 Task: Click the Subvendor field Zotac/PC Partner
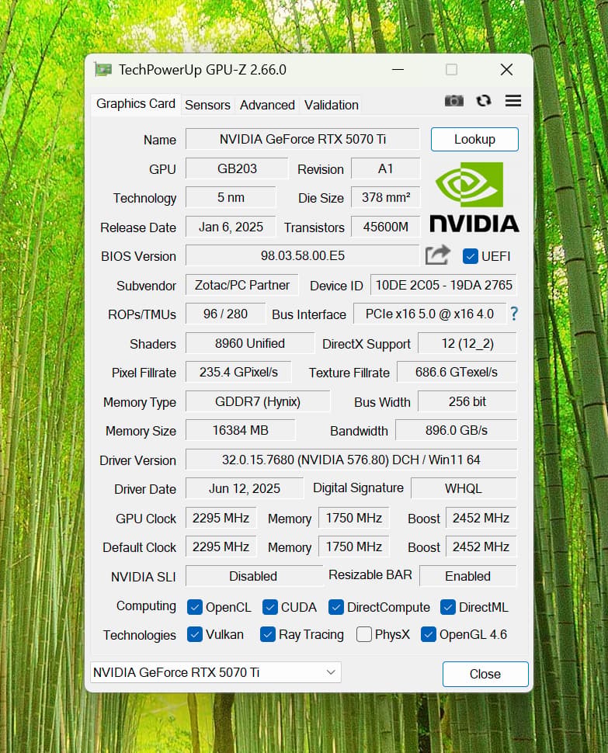[x=242, y=285]
